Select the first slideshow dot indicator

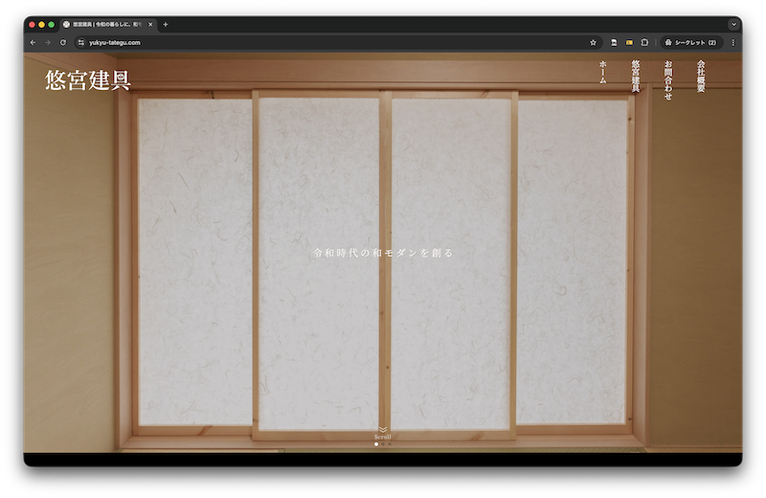coord(376,444)
